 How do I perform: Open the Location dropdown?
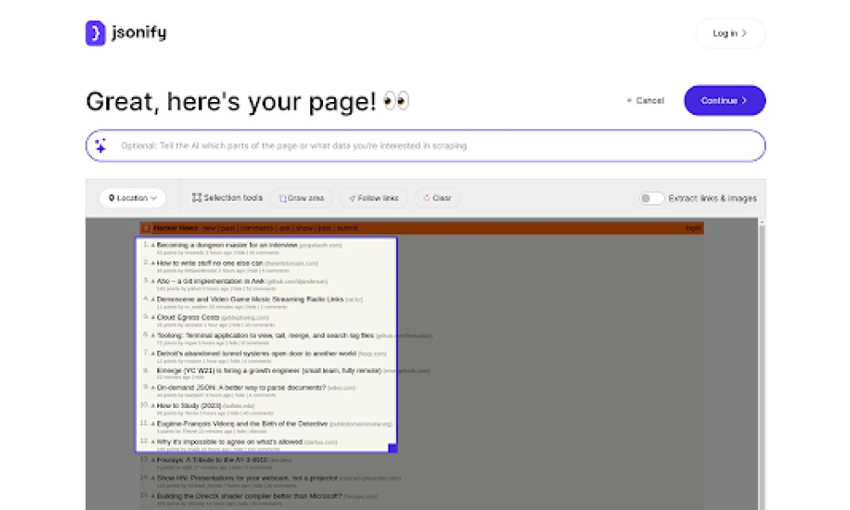click(133, 198)
